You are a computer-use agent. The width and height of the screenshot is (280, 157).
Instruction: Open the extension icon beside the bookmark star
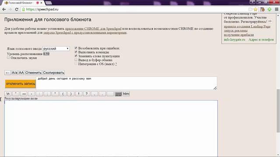click(x=262, y=9)
